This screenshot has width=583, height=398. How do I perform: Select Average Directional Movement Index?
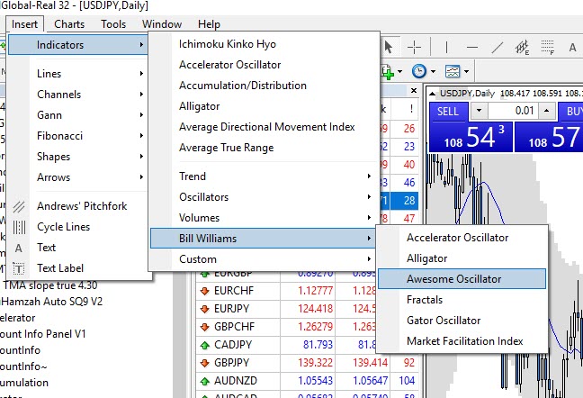click(265, 127)
